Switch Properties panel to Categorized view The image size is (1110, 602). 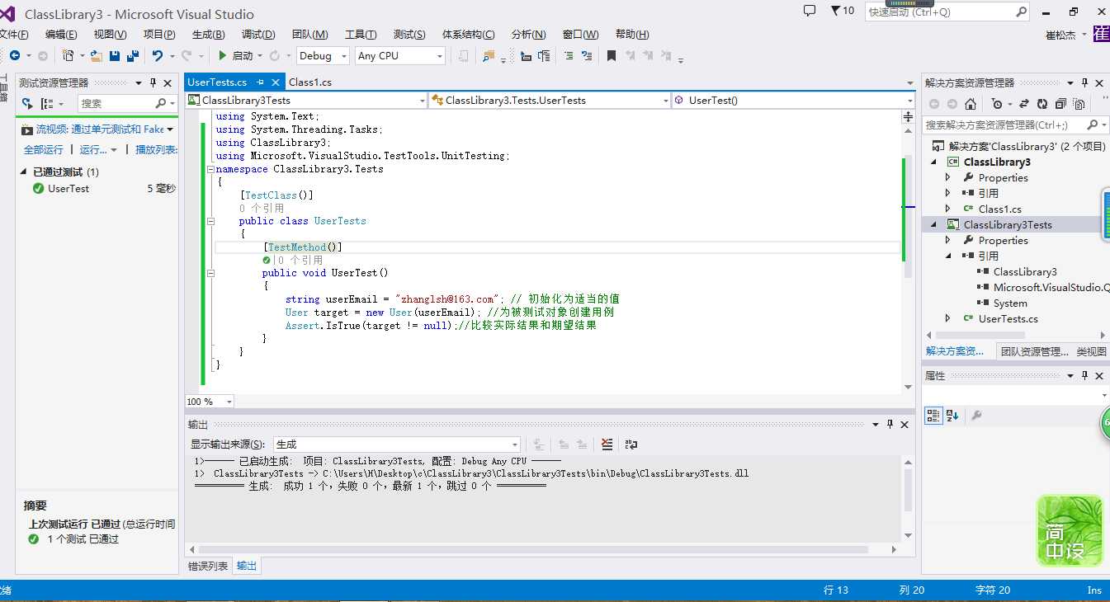933,416
